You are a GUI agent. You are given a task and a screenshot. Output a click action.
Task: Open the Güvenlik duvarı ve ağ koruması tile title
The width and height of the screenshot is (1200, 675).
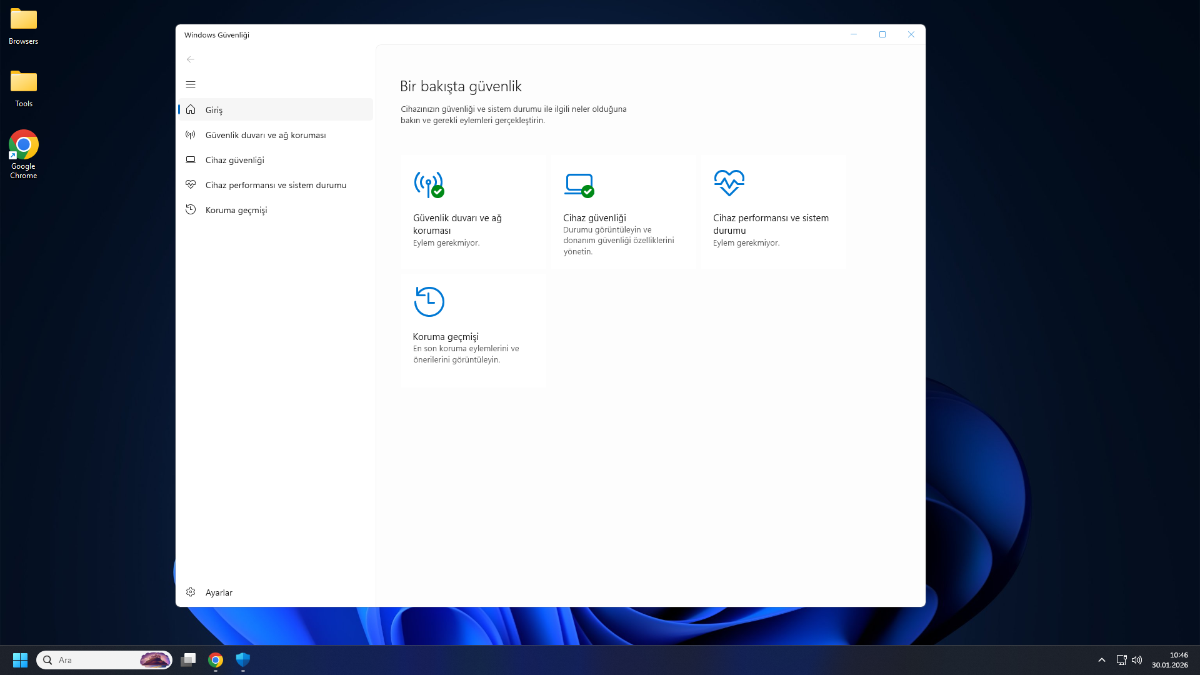tap(457, 224)
